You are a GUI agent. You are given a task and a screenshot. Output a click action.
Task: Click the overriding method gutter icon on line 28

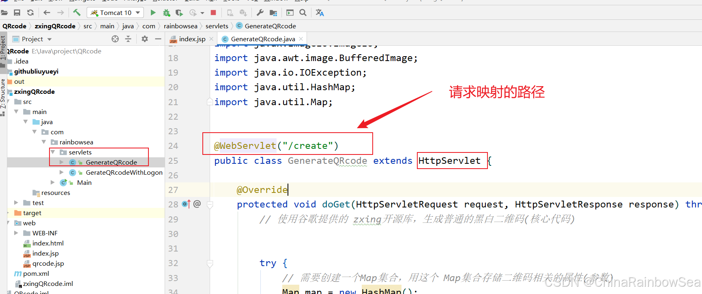[x=186, y=204]
